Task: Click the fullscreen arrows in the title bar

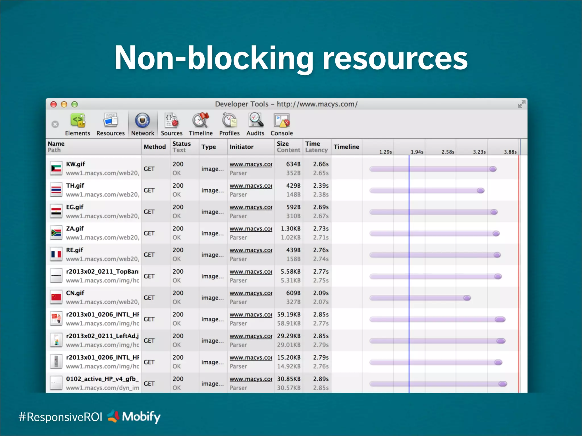Action: point(521,104)
